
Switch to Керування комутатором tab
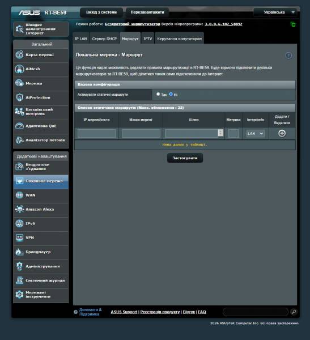[x=180, y=39]
